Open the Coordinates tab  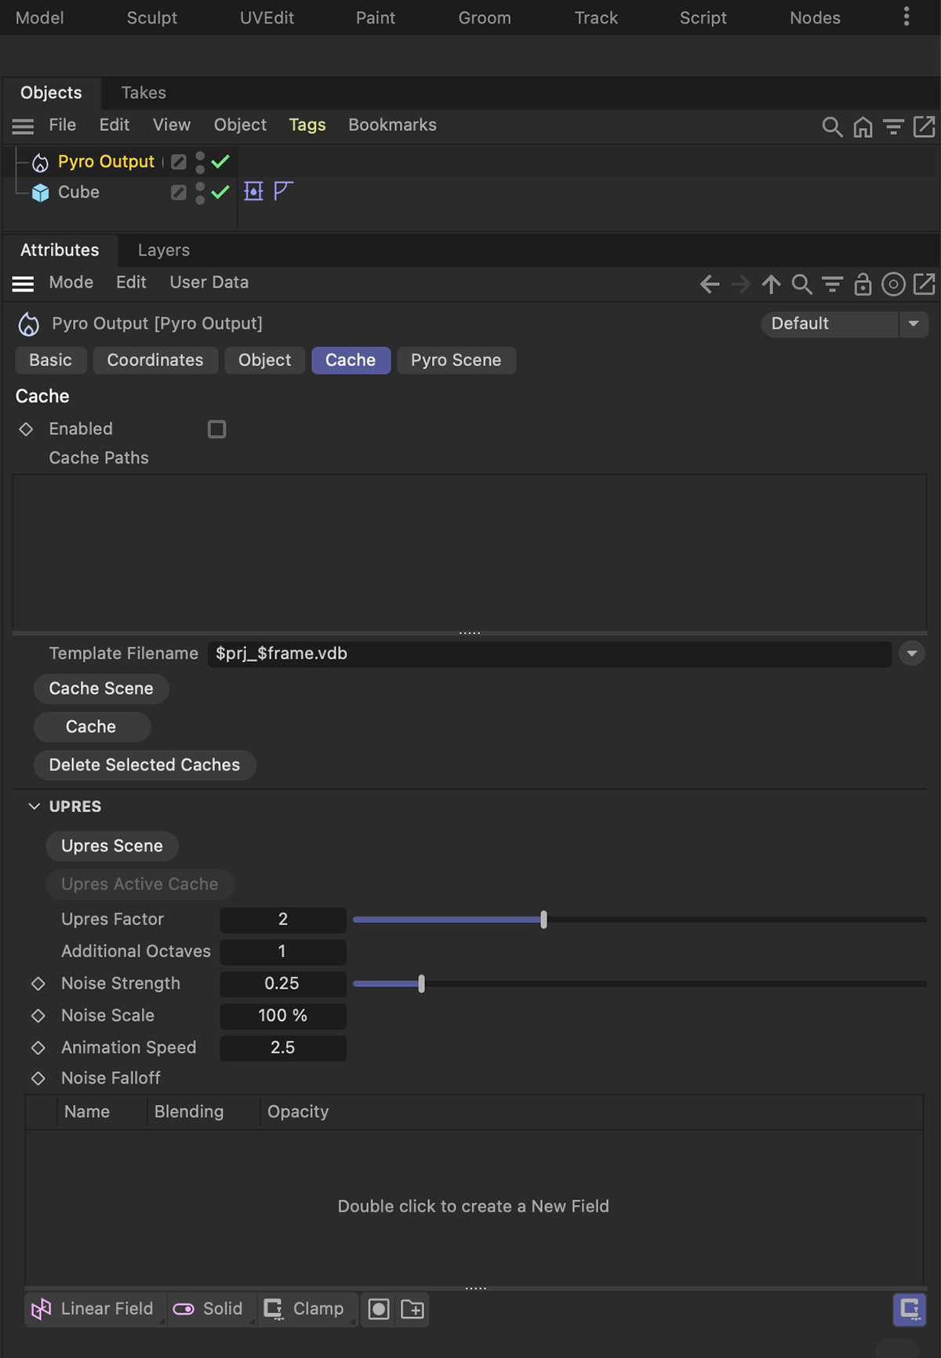pos(155,360)
